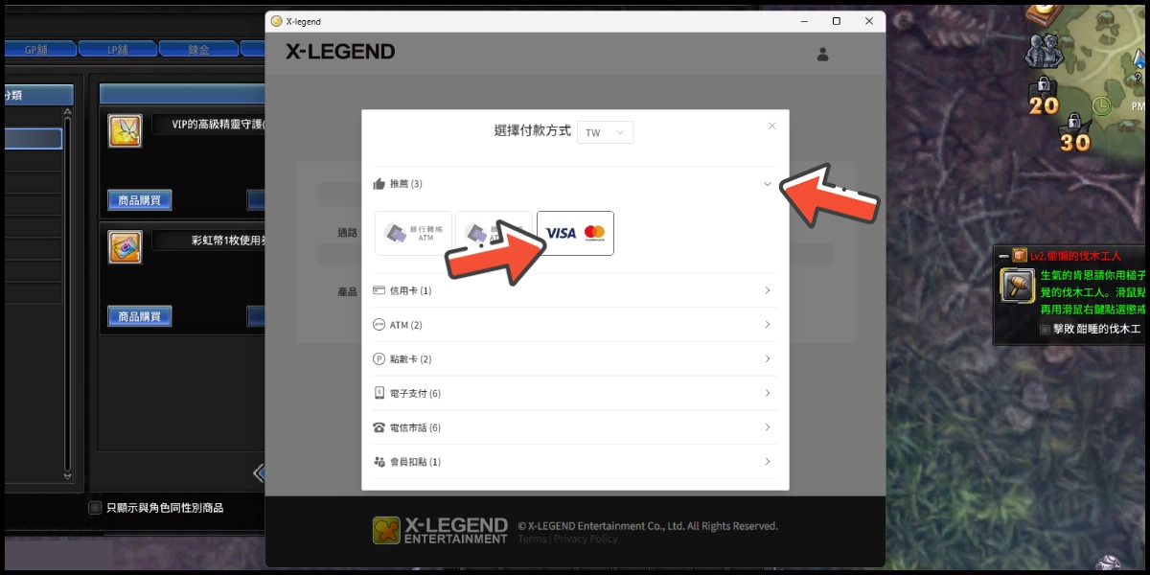
Task: Maximize the X-legend window
Action: (x=837, y=21)
